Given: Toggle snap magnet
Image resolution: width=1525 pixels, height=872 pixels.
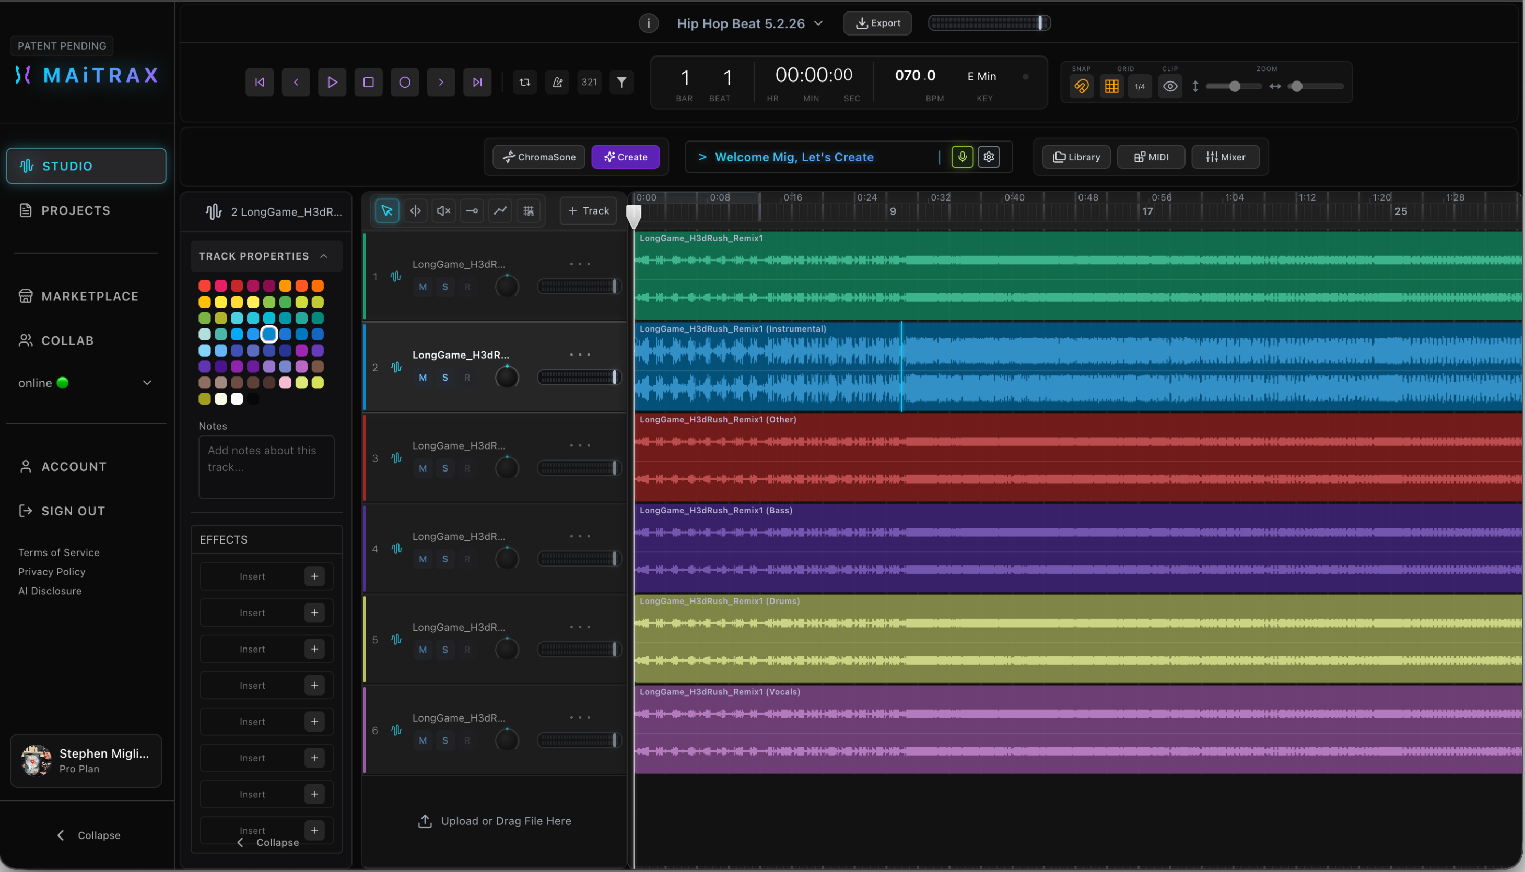Looking at the screenshot, I should tap(1081, 86).
